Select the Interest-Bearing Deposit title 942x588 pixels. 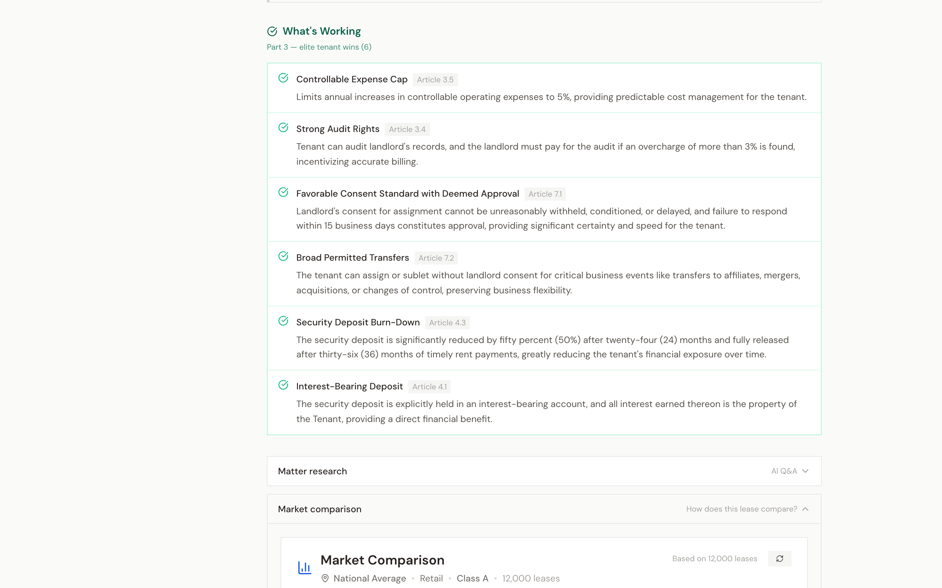[350, 386]
